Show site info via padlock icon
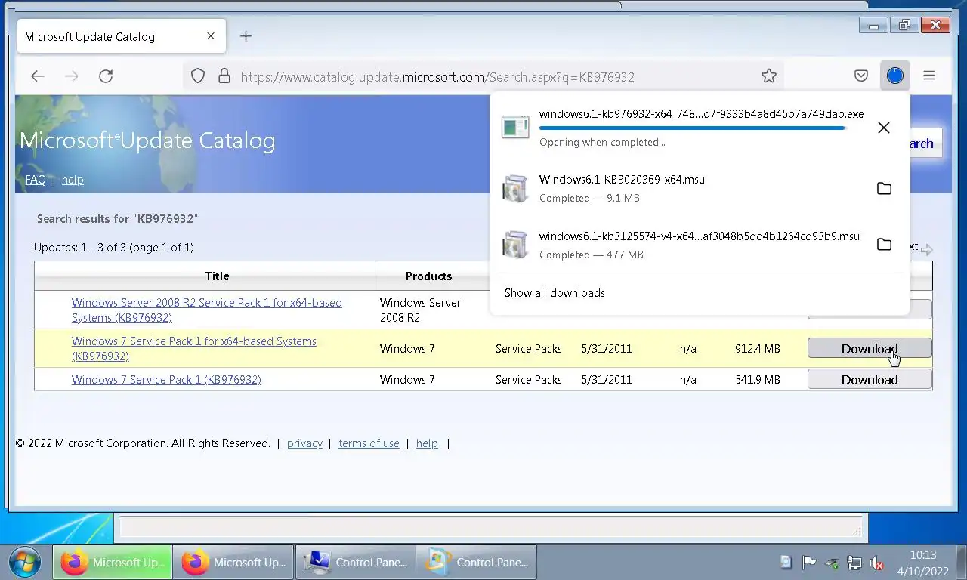Viewport: 967px width, 580px height. pos(224,76)
